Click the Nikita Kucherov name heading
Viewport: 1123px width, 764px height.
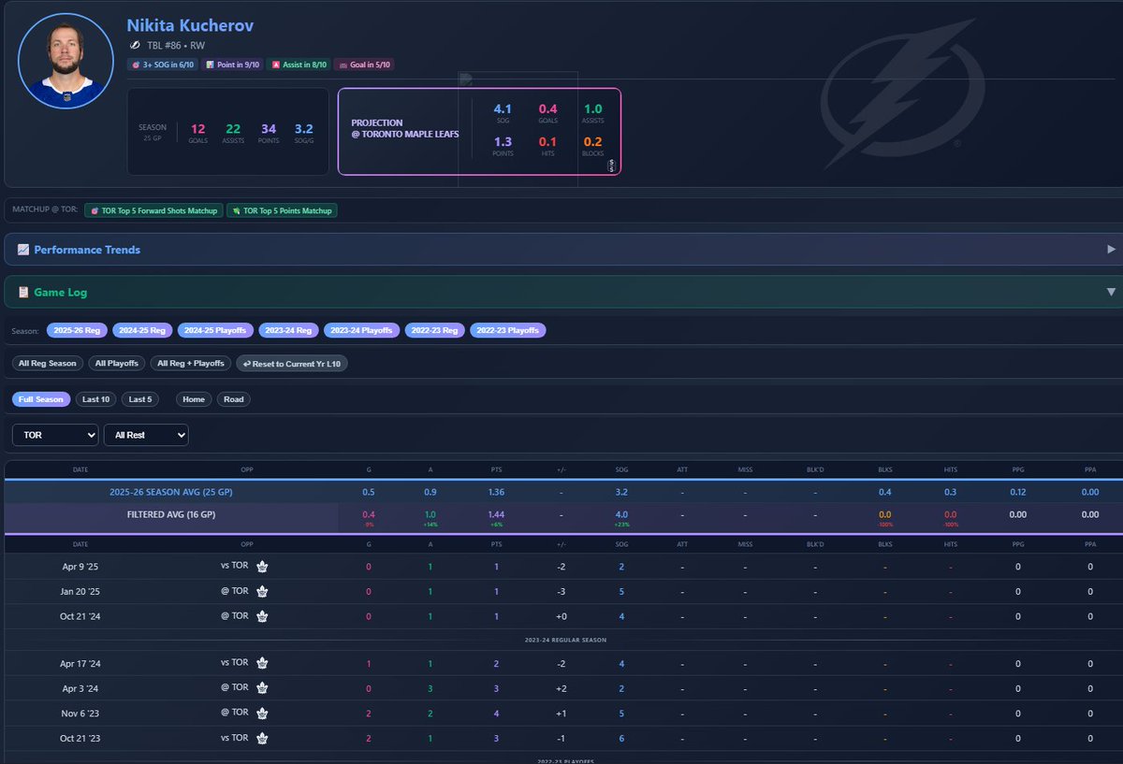click(190, 25)
